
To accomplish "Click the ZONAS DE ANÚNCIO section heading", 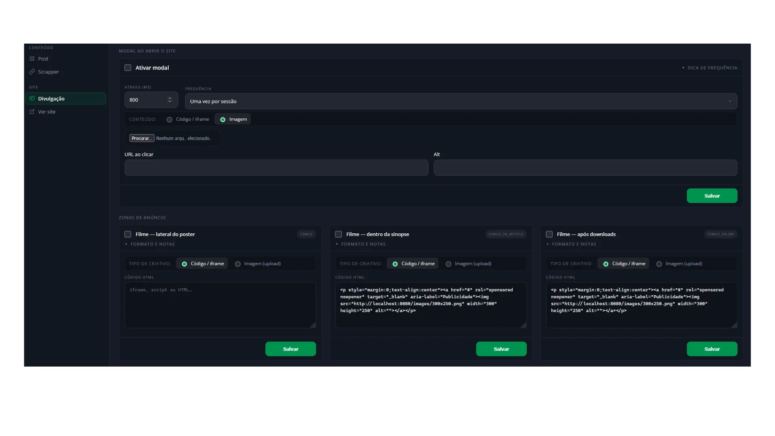I will click(142, 218).
